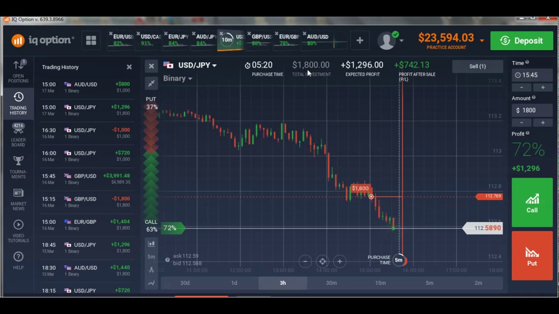The image size is (559, 314).
Task: Zoom out the chart with minus button
Action: click(305, 261)
